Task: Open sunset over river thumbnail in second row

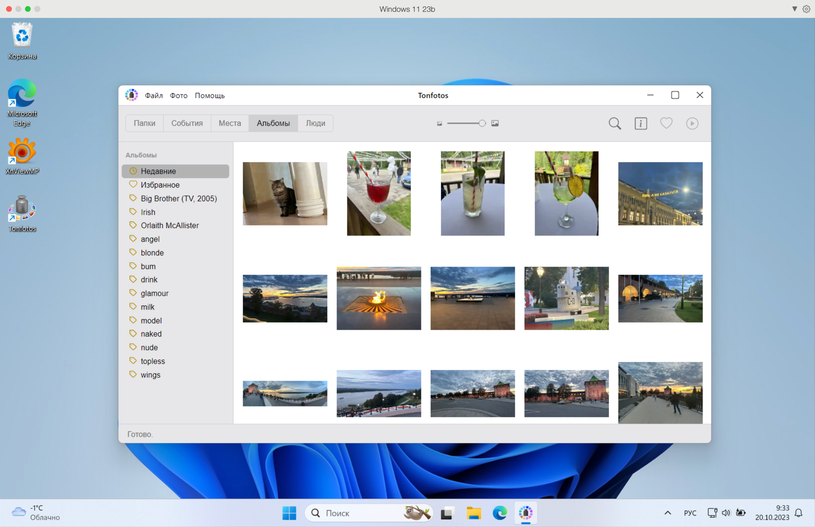Action: click(285, 298)
